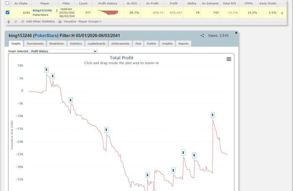Open the Breakdown tab
Viewport: 293px width, 191px height.
click(x=57, y=43)
